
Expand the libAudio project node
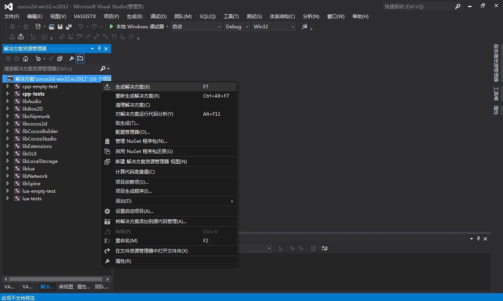[7, 102]
